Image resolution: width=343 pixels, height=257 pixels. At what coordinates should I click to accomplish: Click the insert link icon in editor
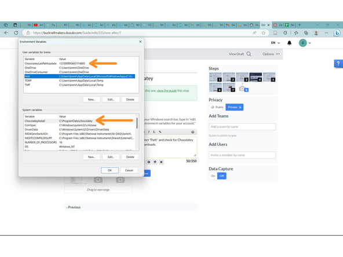pyautogui.click(x=160, y=132)
